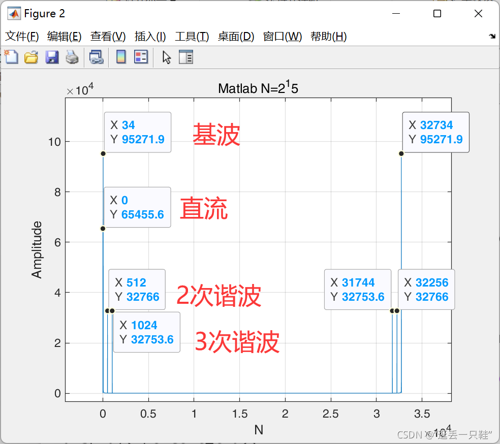The height and width of the screenshot is (444, 500).
Task: Click the x-axis tick label 2.5
Action: point(330,414)
